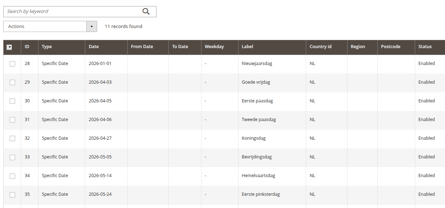Sort by the Label column header
Viewport: 445px width, 208px height.
coord(272,47)
